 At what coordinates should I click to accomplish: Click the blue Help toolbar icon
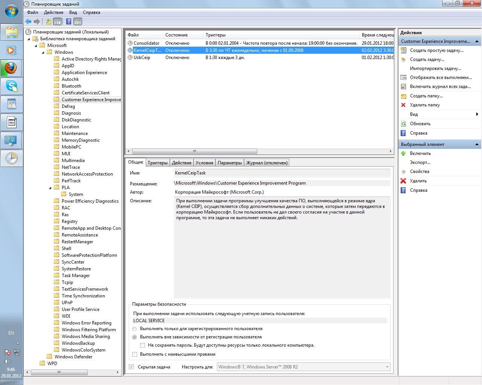coord(69,21)
